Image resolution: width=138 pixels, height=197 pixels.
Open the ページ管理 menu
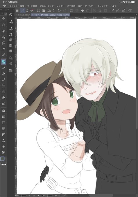[x=32, y=6]
